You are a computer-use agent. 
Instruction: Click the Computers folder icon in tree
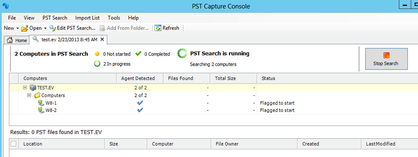(x=37, y=95)
